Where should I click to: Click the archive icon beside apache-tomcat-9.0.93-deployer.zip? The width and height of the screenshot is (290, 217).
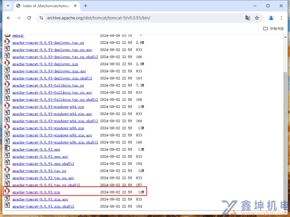pos(7,62)
